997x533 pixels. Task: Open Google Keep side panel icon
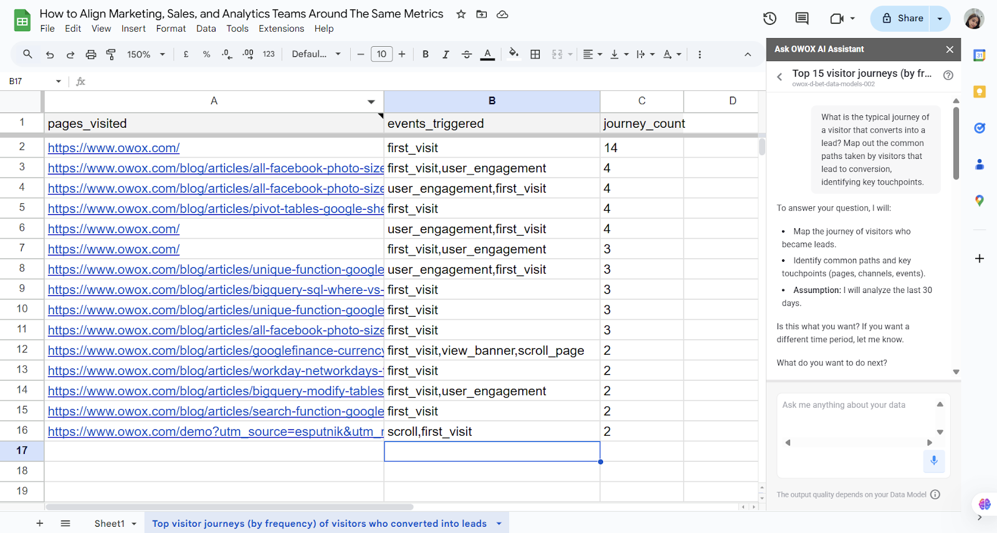click(980, 92)
